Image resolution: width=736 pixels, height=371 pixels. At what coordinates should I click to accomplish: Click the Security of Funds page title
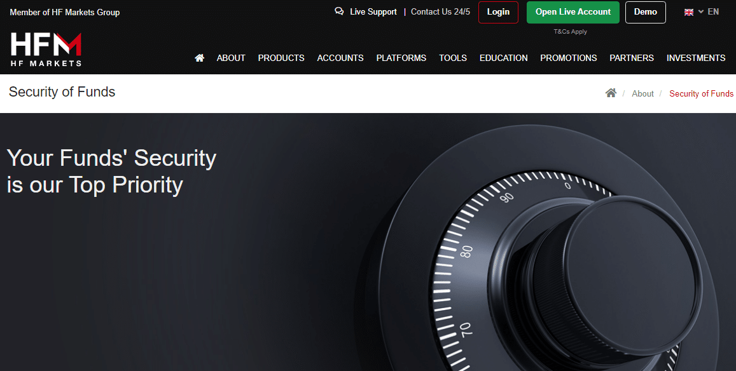[x=62, y=91]
